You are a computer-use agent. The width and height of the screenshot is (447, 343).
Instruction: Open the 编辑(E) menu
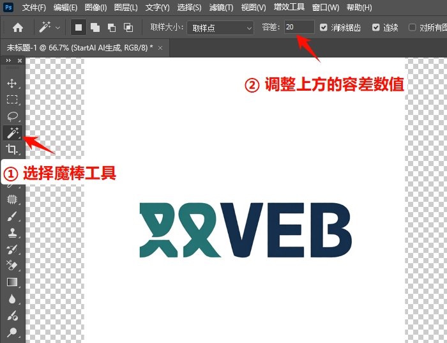(65, 7)
